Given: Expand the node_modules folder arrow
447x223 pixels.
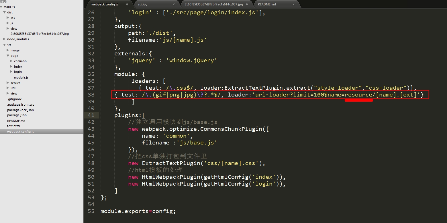Looking at the screenshot, I should tap(4, 39).
